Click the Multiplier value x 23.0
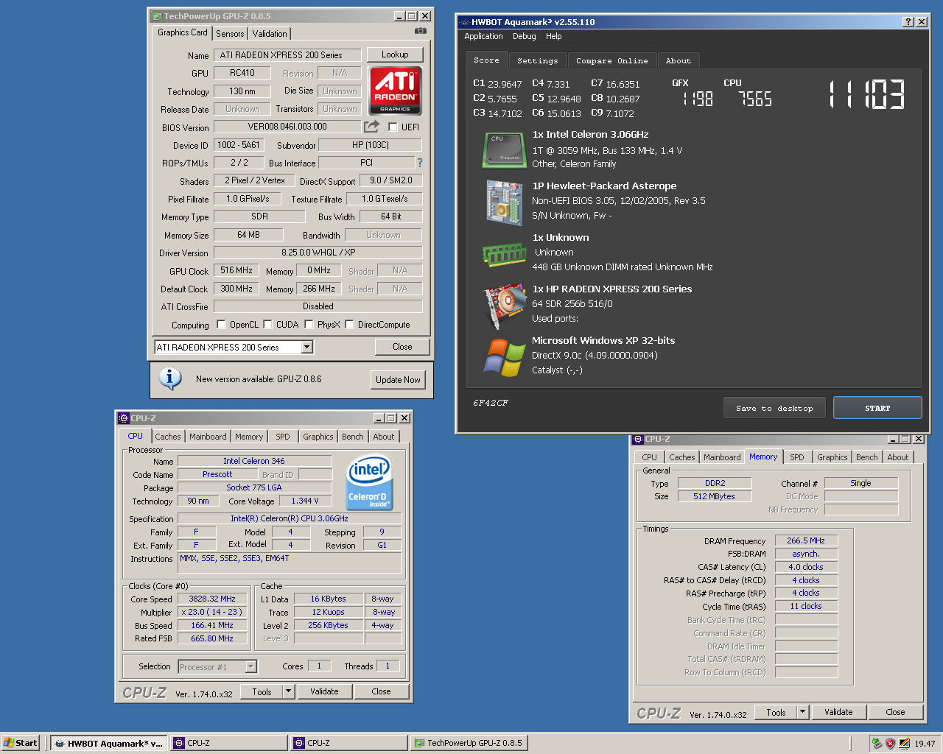This screenshot has width=943, height=754. pos(212,613)
